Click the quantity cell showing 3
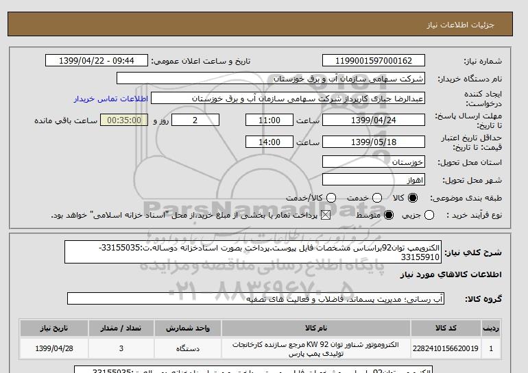The image size is (528, 373). (x=121, y=348)
